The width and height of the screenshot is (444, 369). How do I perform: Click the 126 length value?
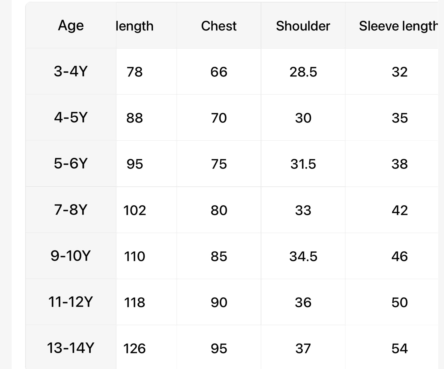tap(135, 349)
